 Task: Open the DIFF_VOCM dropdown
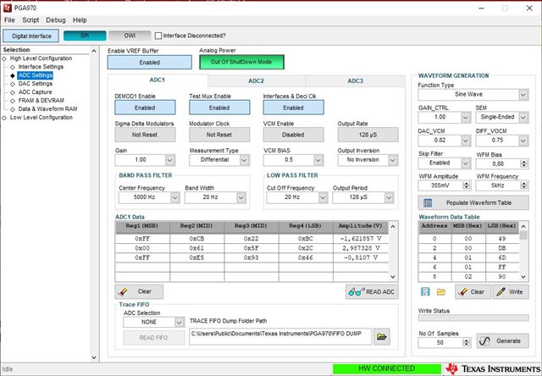(x=523, y=141)
